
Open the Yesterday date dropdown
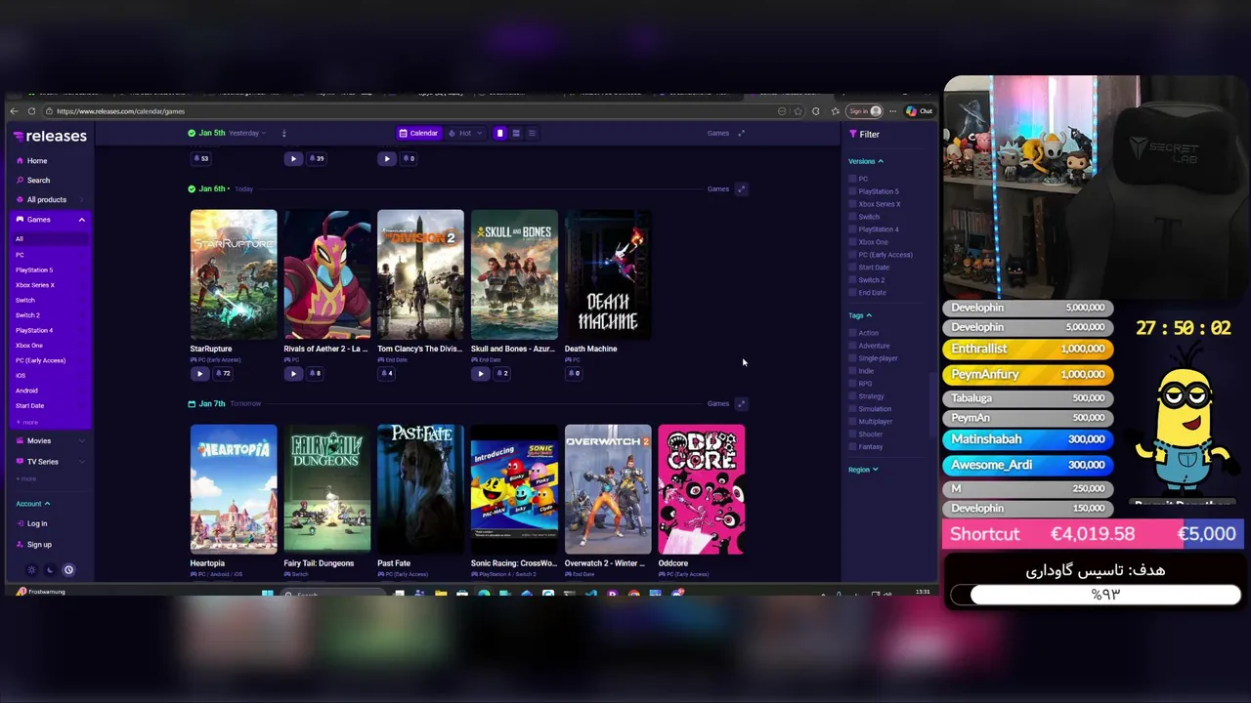pyautogui.click(x=247, y=133)
